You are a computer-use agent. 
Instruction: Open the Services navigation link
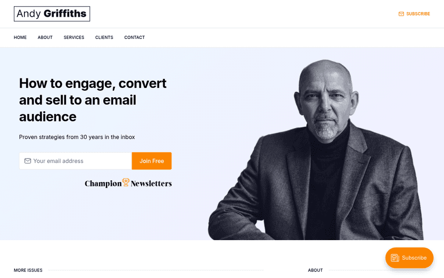pyautogui.click(x=74, y=37)
